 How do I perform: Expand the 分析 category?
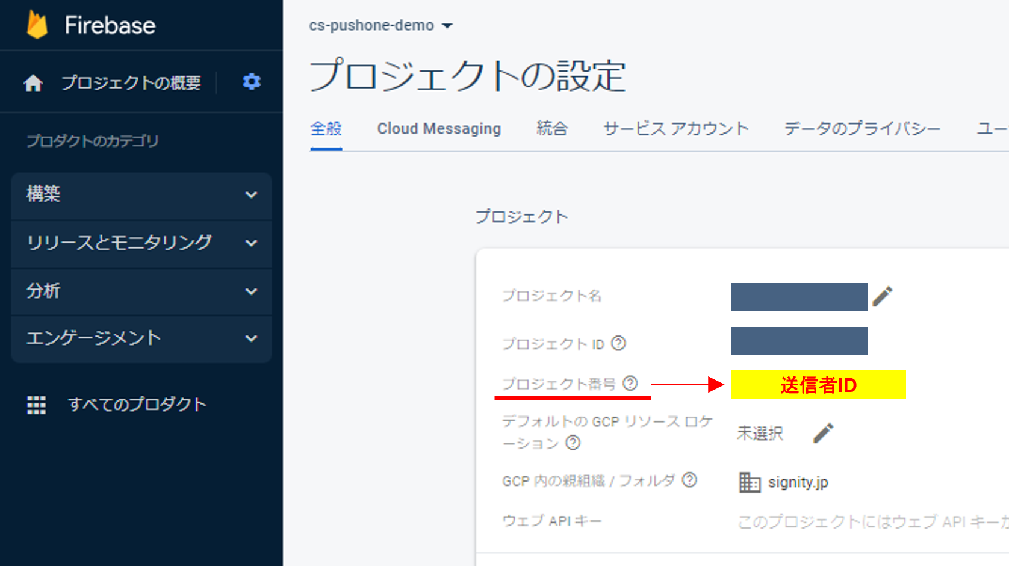141,291
